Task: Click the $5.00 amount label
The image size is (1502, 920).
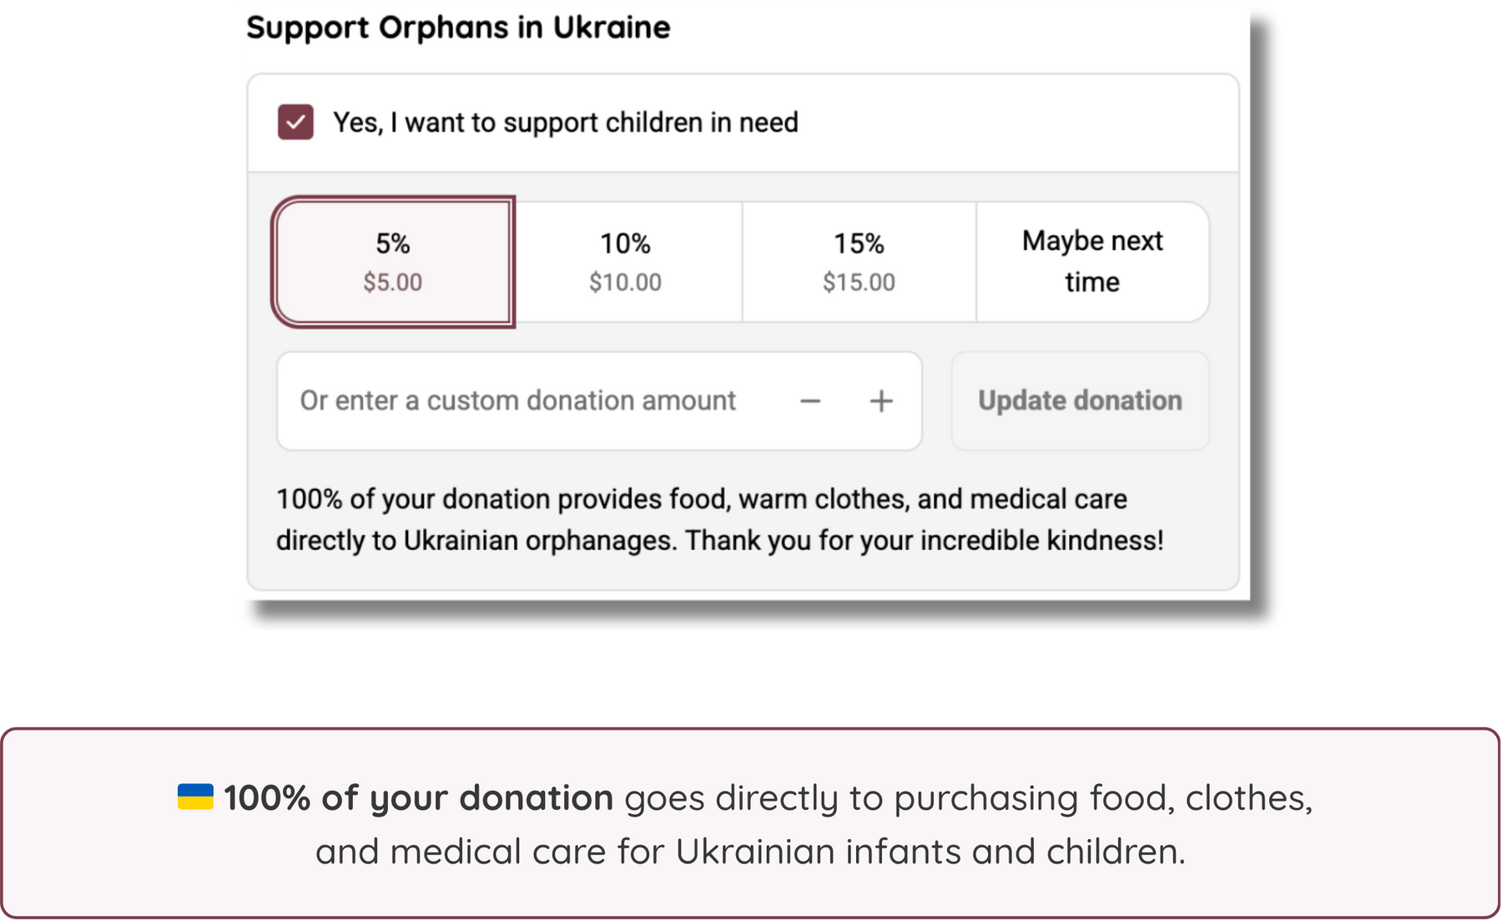Action: [392, 283]
